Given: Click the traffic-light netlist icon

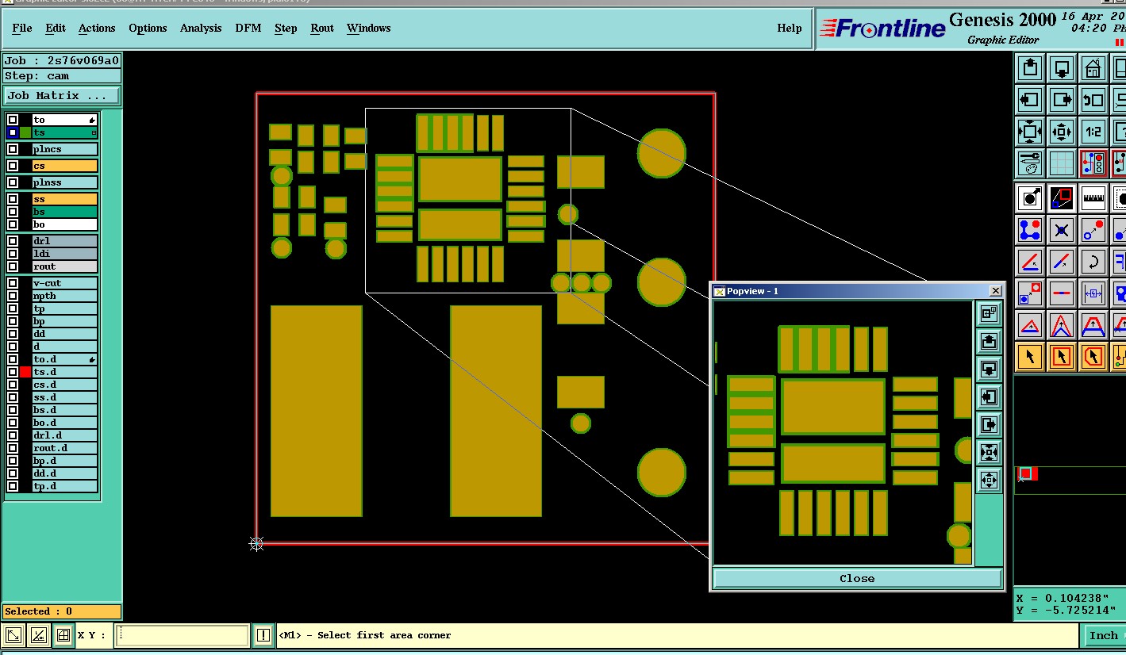Looking at the screenshot, I should coord(1093,163).
